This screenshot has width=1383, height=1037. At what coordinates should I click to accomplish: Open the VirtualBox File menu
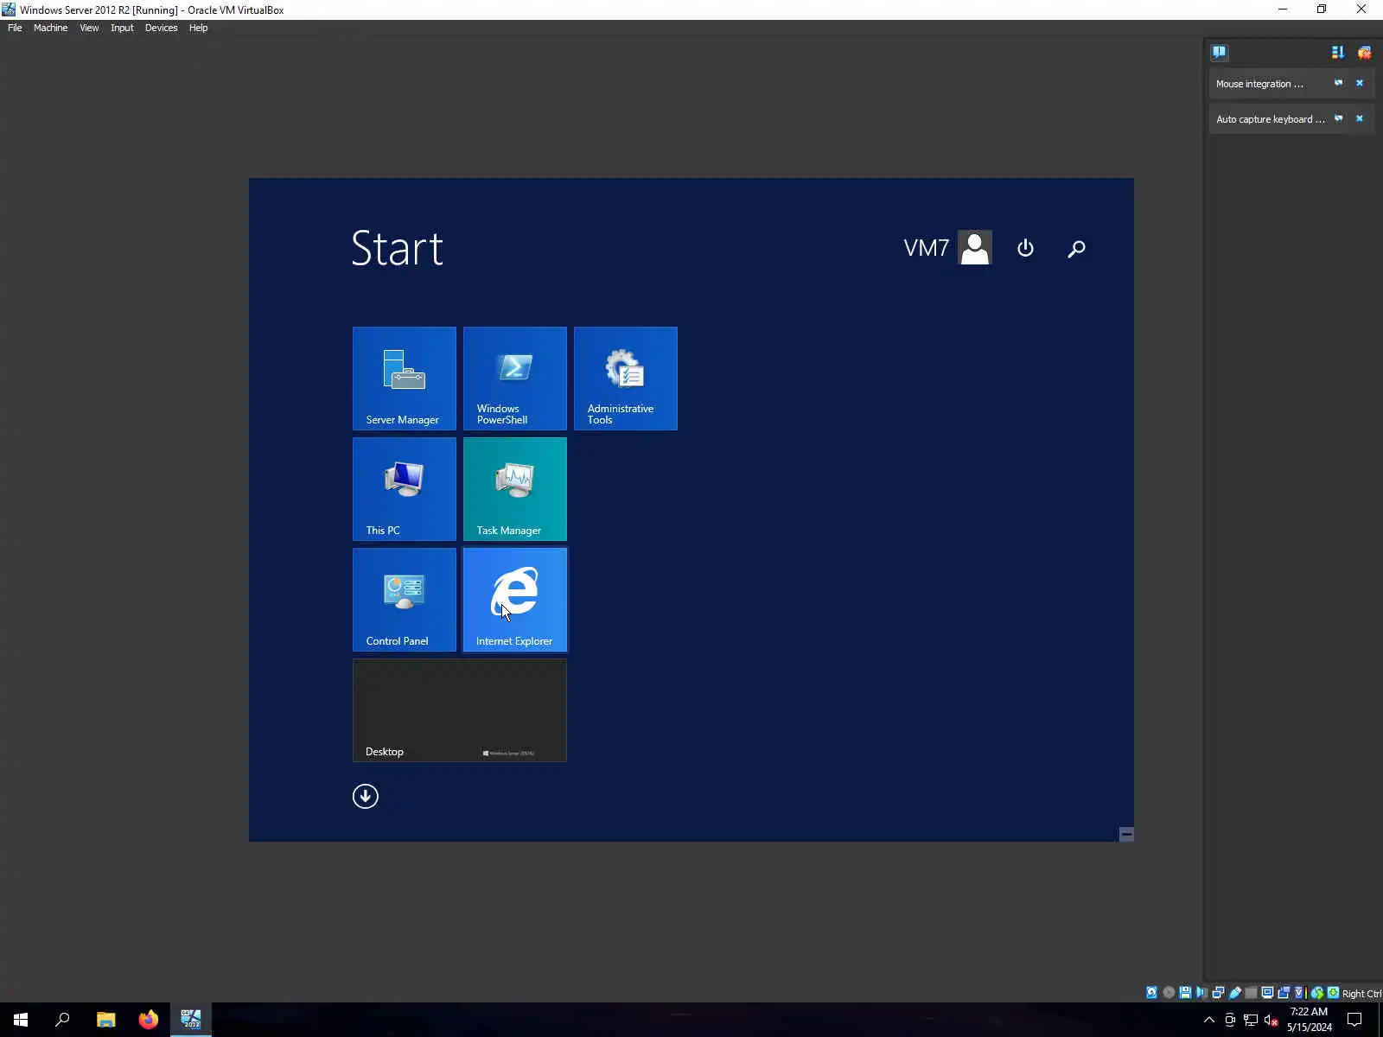(x=15, y=28)
